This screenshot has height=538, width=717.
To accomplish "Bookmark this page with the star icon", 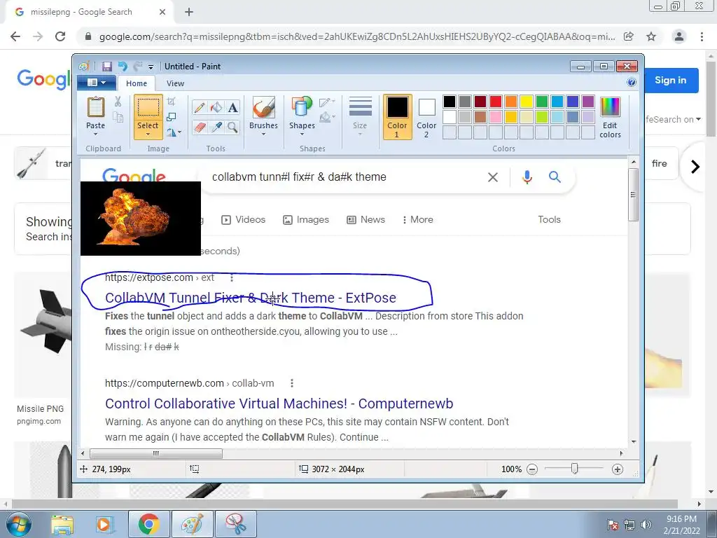I will point(651,36).
